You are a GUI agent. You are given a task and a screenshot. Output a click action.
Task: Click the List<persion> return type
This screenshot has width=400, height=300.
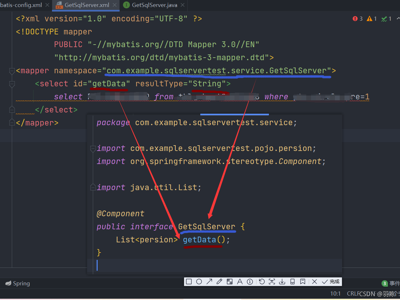[147, 239]
